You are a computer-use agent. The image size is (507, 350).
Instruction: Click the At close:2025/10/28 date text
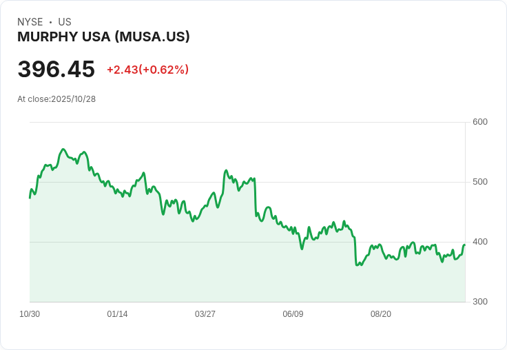point(56,99)
